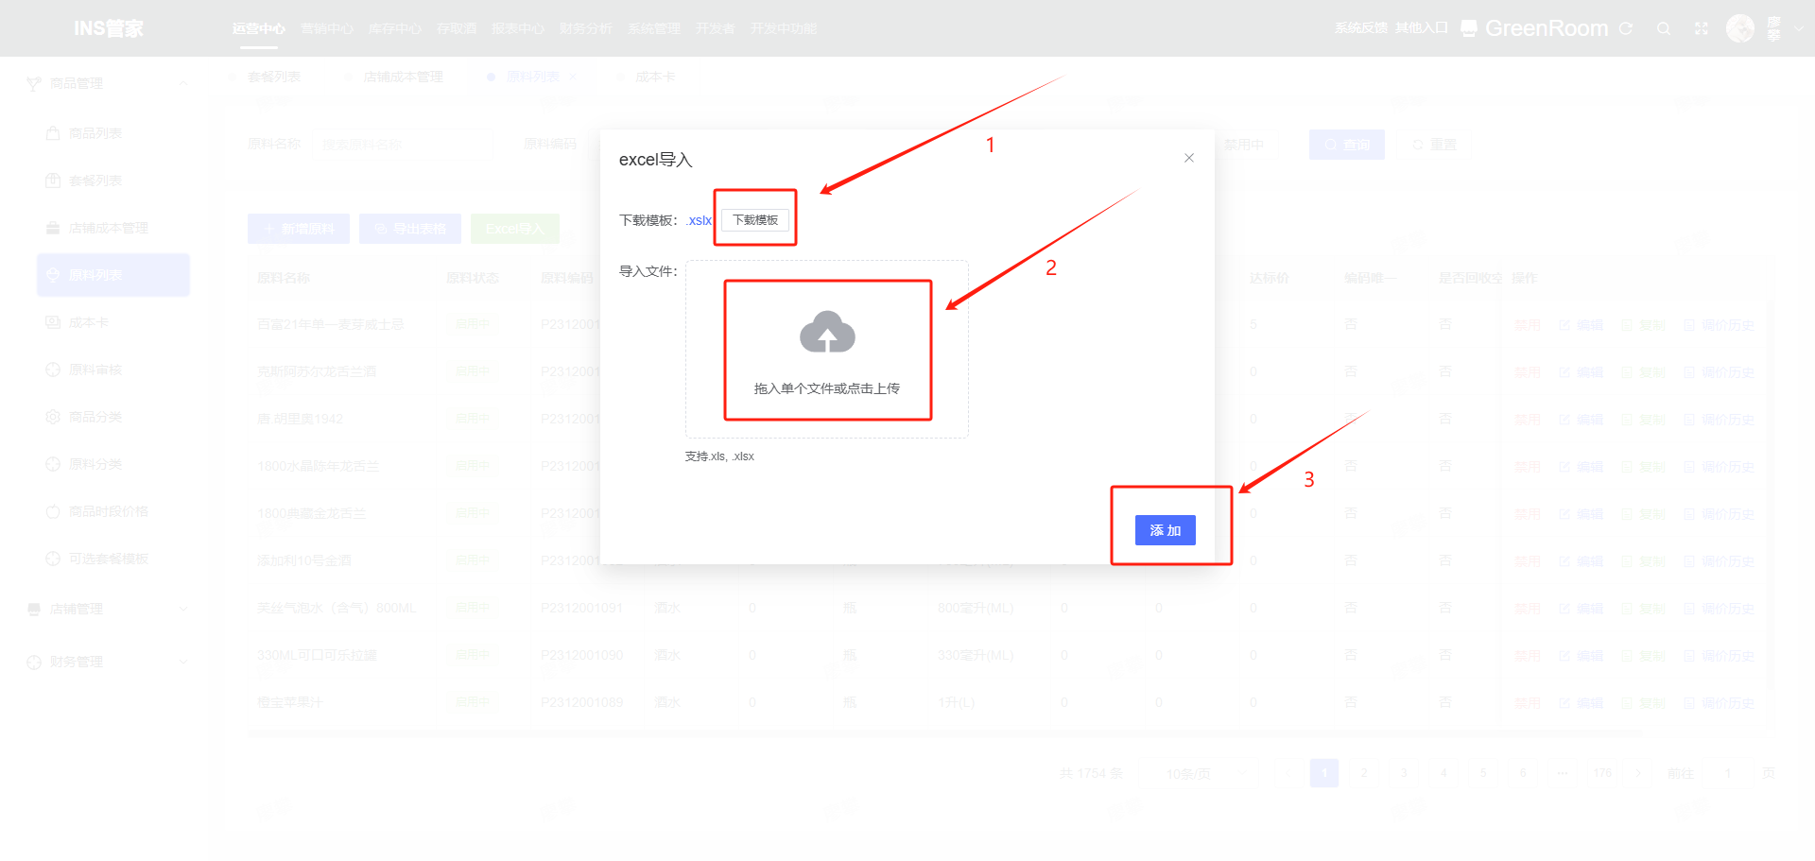The width and height of the screenshot is (1815, 861).
Task: Open the 营销中心 top menu
Action: click(x=327, y=28)
